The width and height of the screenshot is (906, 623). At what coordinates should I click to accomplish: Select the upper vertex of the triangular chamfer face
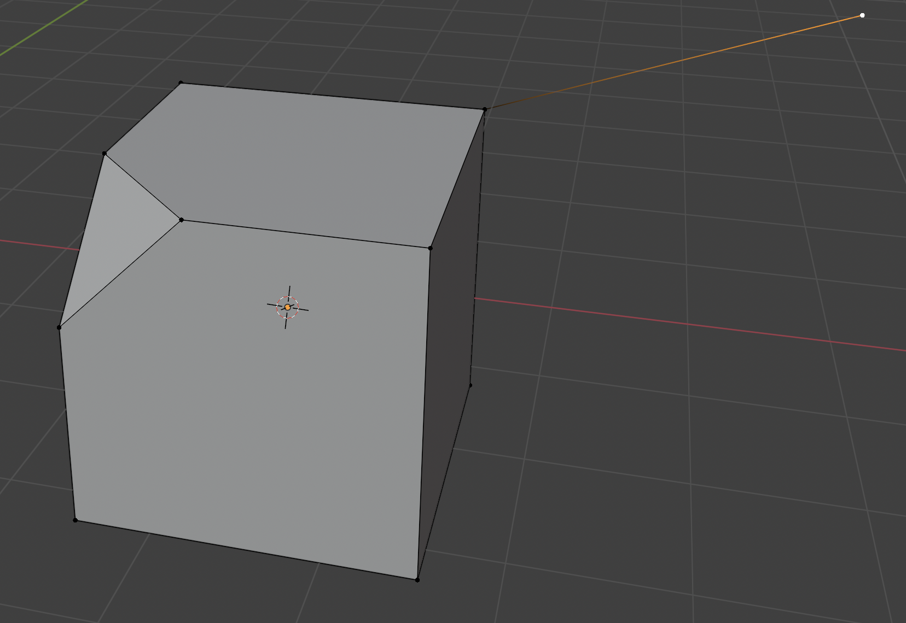click(x=104, y=154)
